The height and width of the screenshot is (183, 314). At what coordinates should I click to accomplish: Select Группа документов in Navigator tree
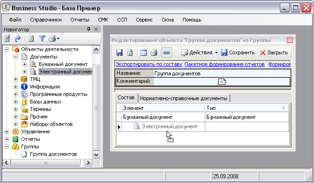pos(53,154)
